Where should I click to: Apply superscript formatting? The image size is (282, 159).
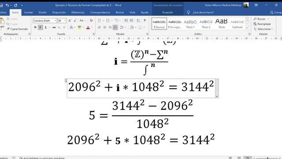click(64, 27)
